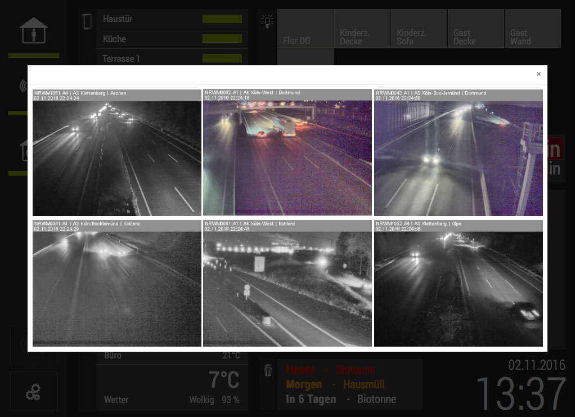Click the In 6 Tagen Biotonne entry
Screen dimensions: 575x417
(341, 399)
